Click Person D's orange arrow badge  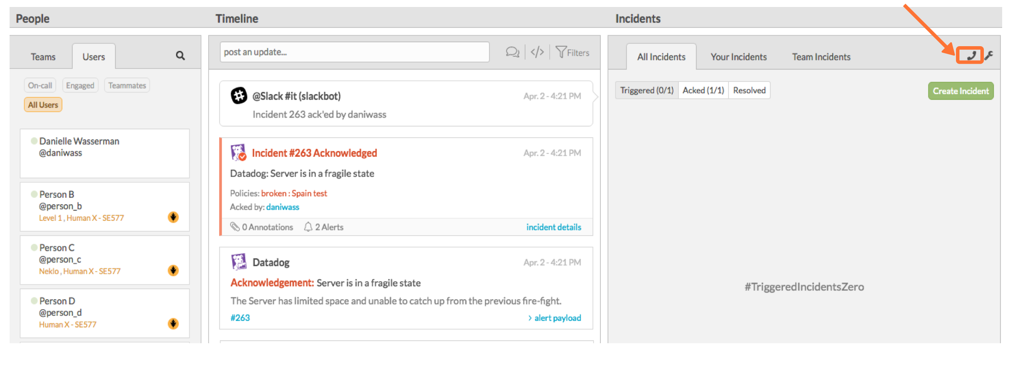pos(173,324)
